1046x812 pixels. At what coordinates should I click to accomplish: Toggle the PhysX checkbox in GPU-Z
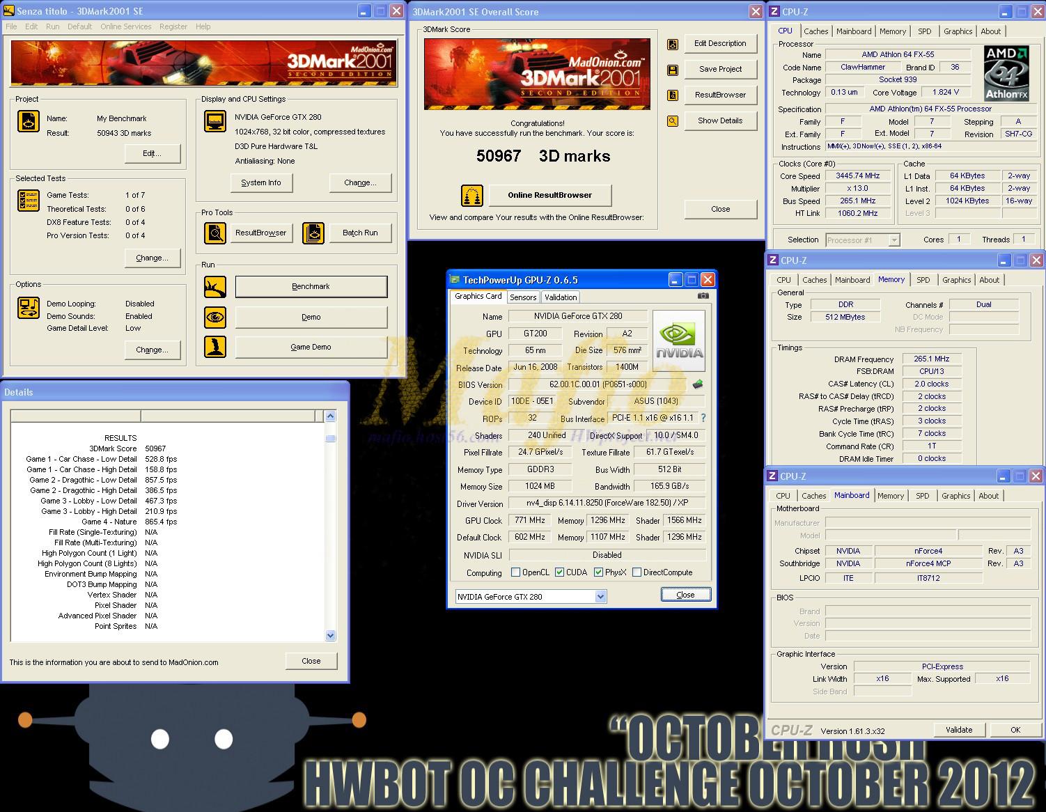click(599, 572)
